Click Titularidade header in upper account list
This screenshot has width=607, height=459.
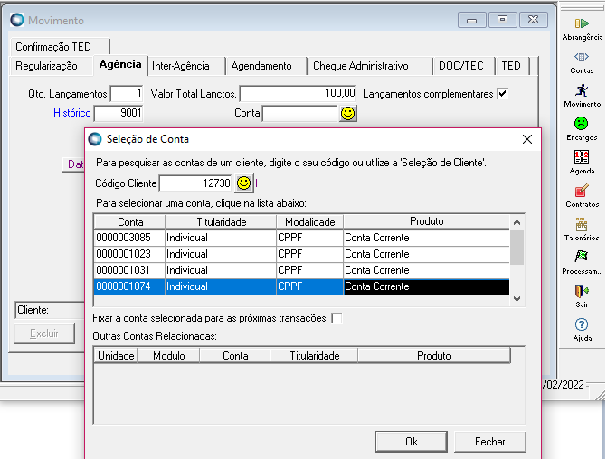[221, 222]
